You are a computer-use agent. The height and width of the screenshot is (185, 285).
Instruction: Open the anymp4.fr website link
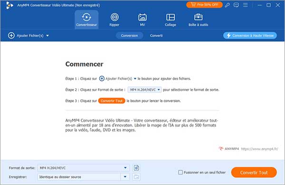[259, 149]
